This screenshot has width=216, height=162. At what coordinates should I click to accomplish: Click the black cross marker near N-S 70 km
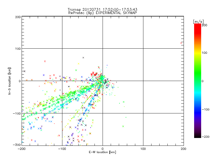[83, 58]
